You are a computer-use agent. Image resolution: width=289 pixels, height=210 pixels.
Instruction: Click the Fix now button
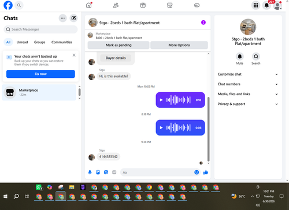(x=40, y=74)
